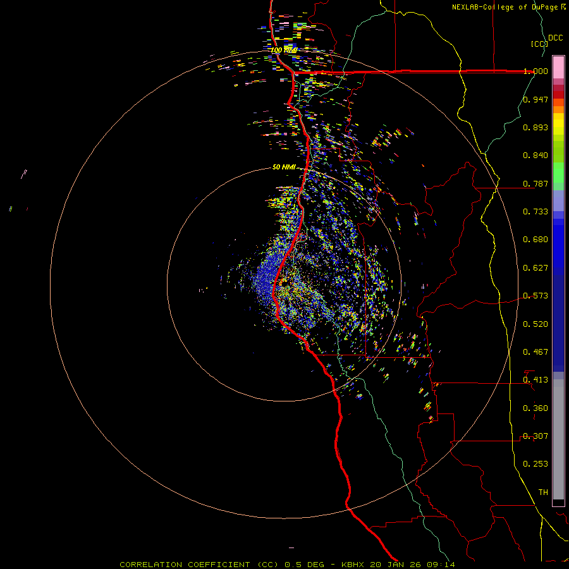Click the KBHX radar site identifier
Screen dimensions: 569x569
coord(353,565)
